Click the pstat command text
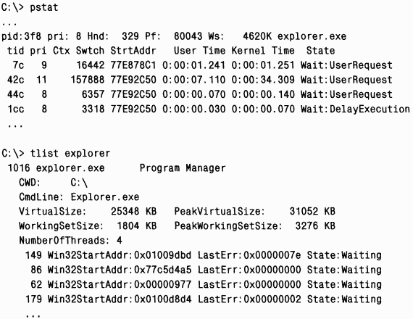Screen dimensions: 413x319 44,7
